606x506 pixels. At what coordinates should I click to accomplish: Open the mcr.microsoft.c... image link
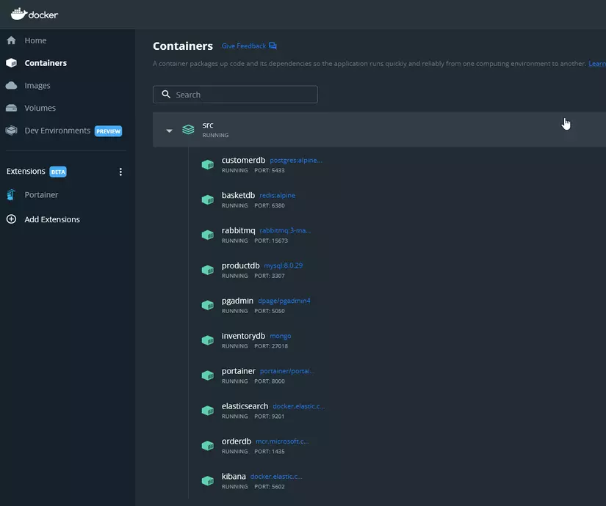[282, 441]
